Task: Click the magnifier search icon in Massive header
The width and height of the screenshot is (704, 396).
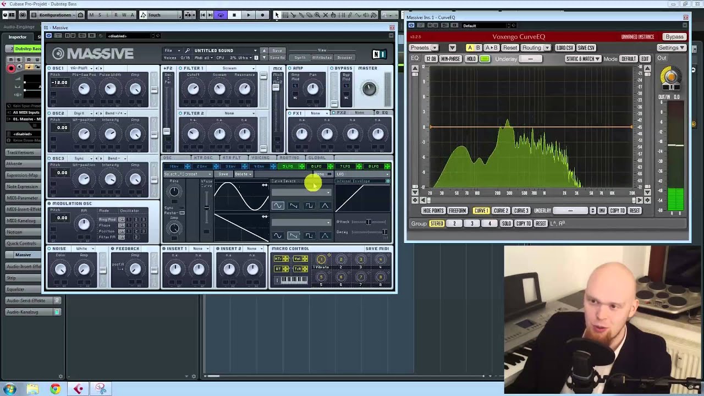Action: point(187,50)
